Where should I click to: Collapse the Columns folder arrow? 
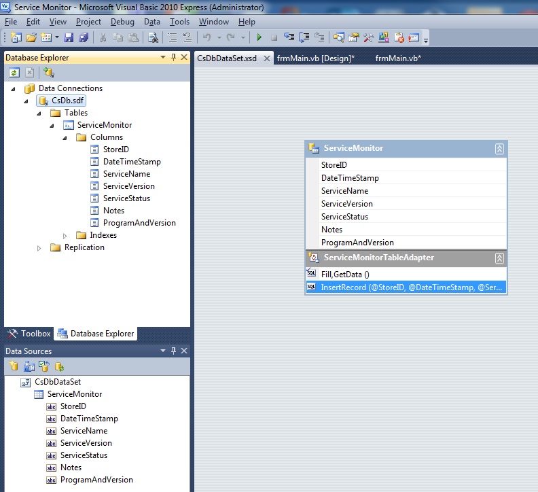point(65,138)
